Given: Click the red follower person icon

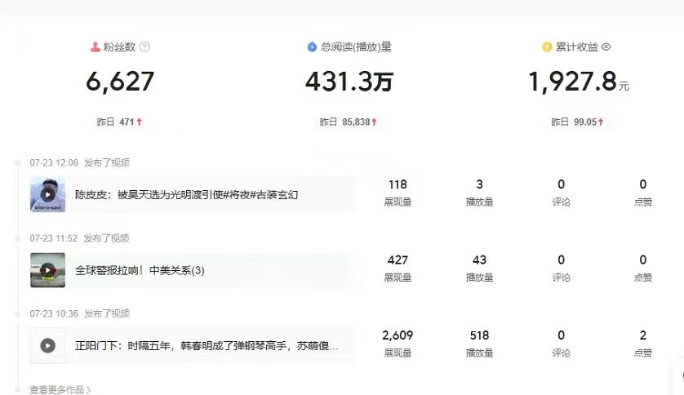Looking at the screenshot, I should [95, 47].
